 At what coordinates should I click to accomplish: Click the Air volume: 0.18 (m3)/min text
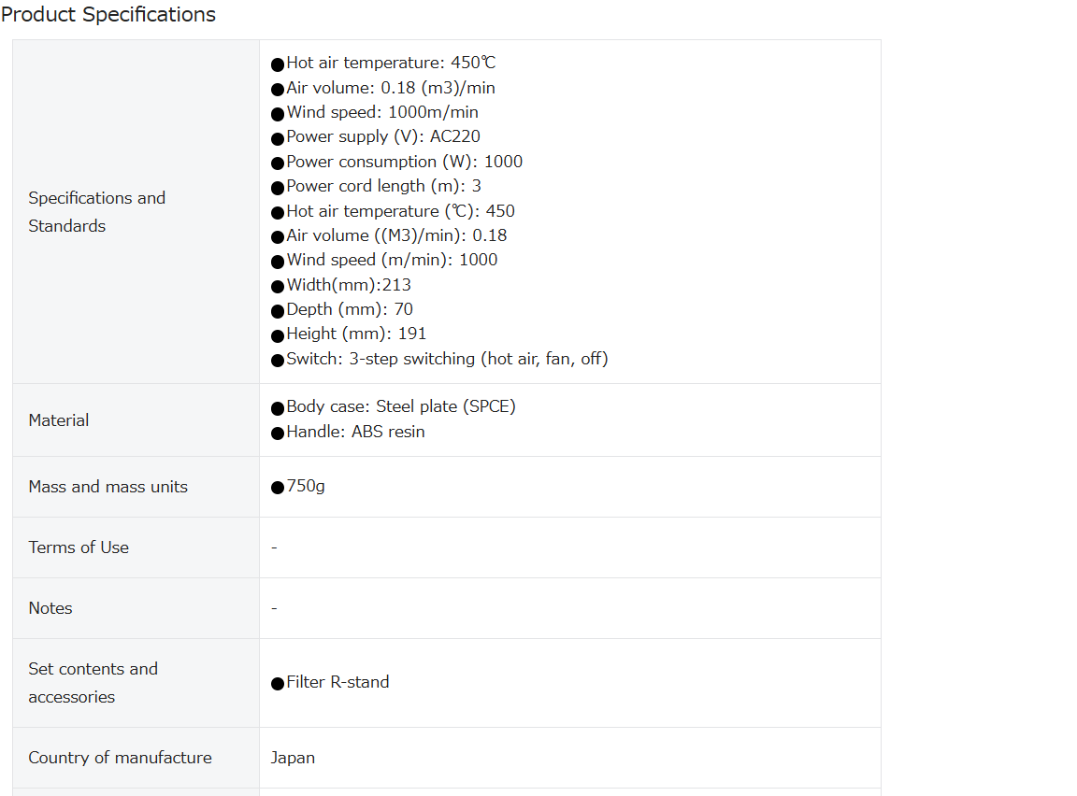(383, 88)
